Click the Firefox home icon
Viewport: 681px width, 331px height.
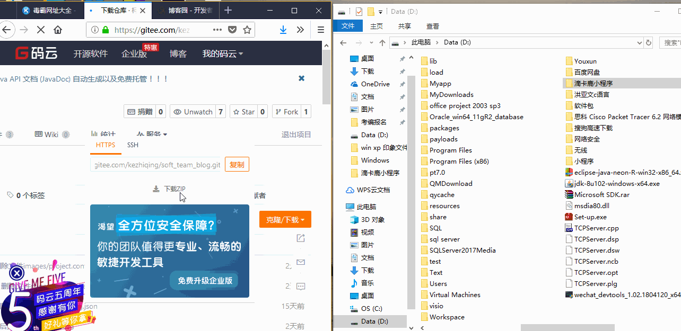point(58,30)
